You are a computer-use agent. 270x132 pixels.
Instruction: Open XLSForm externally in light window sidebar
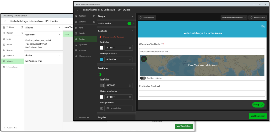pyautogui.click(x=21, y=27)
